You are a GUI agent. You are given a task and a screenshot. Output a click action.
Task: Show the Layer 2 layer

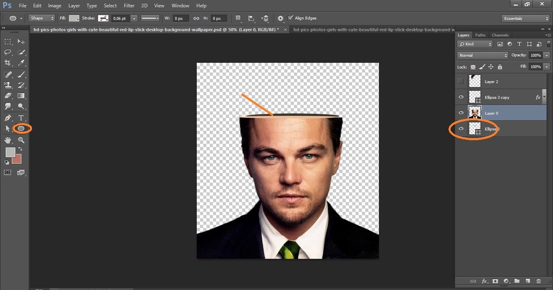pos(461,81)
